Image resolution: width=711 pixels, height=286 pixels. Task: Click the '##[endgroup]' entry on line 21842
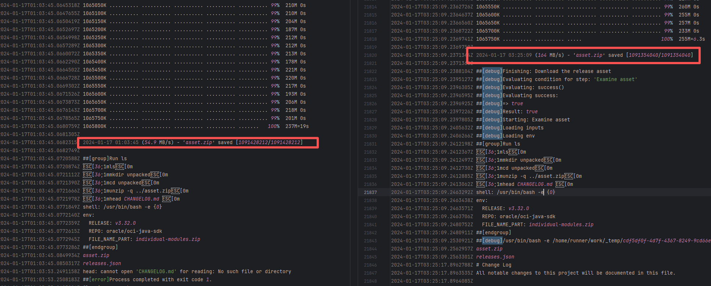coord(493,233)
